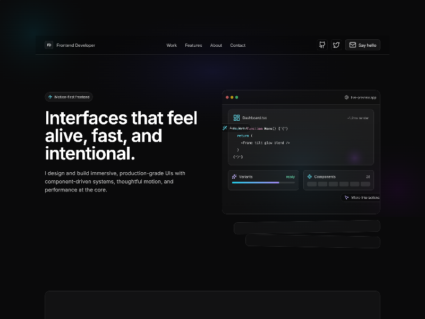The height and width of the screenshot is (319, 425).
Task: Click the sparkle icon on Variants card
Action: click(234, 177)
